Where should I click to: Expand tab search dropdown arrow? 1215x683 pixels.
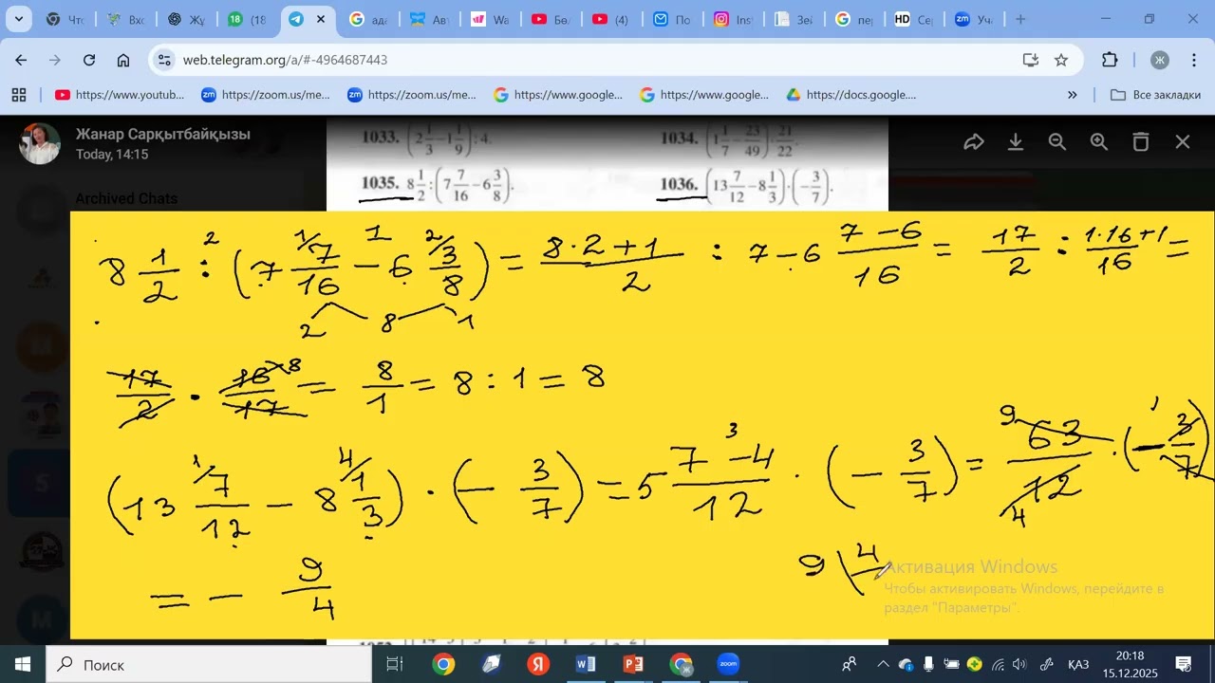point(19,19)
